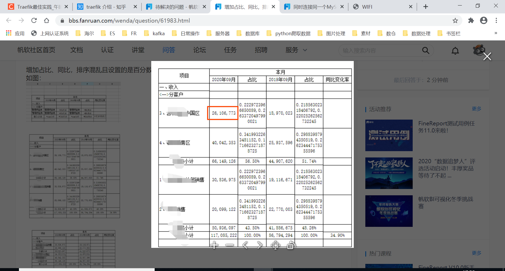Viewport: 505px width, 271px height.
Task: Go back to previous page
Action: 9,21
